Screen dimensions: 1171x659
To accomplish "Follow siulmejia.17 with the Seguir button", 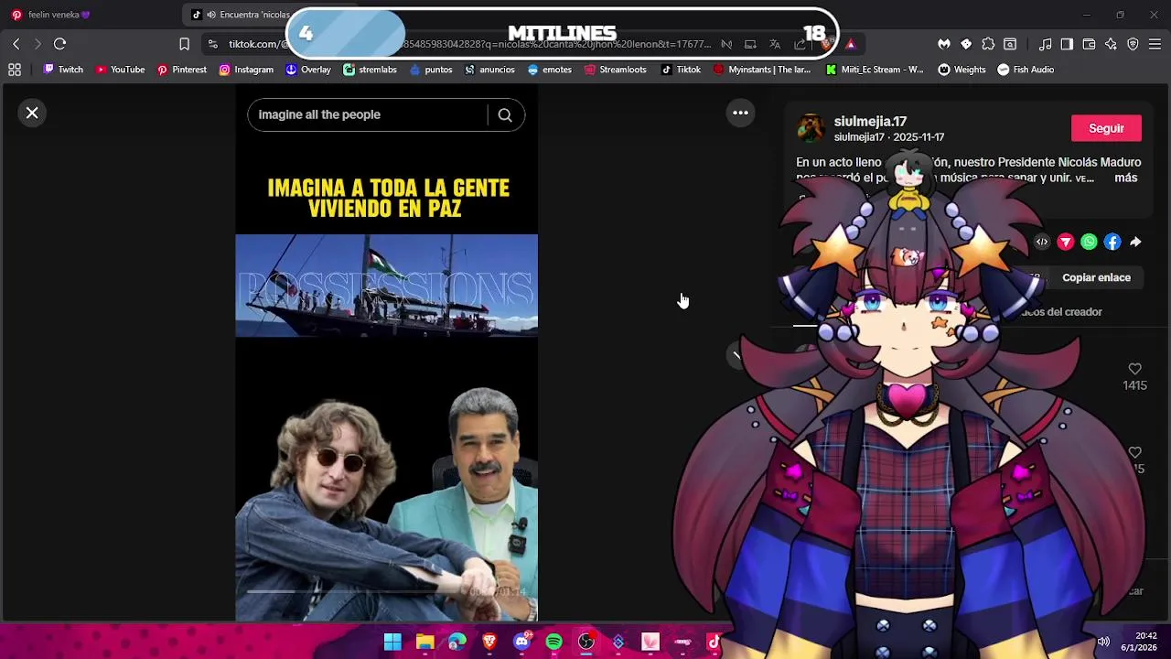I will [x=1106, y=129].
